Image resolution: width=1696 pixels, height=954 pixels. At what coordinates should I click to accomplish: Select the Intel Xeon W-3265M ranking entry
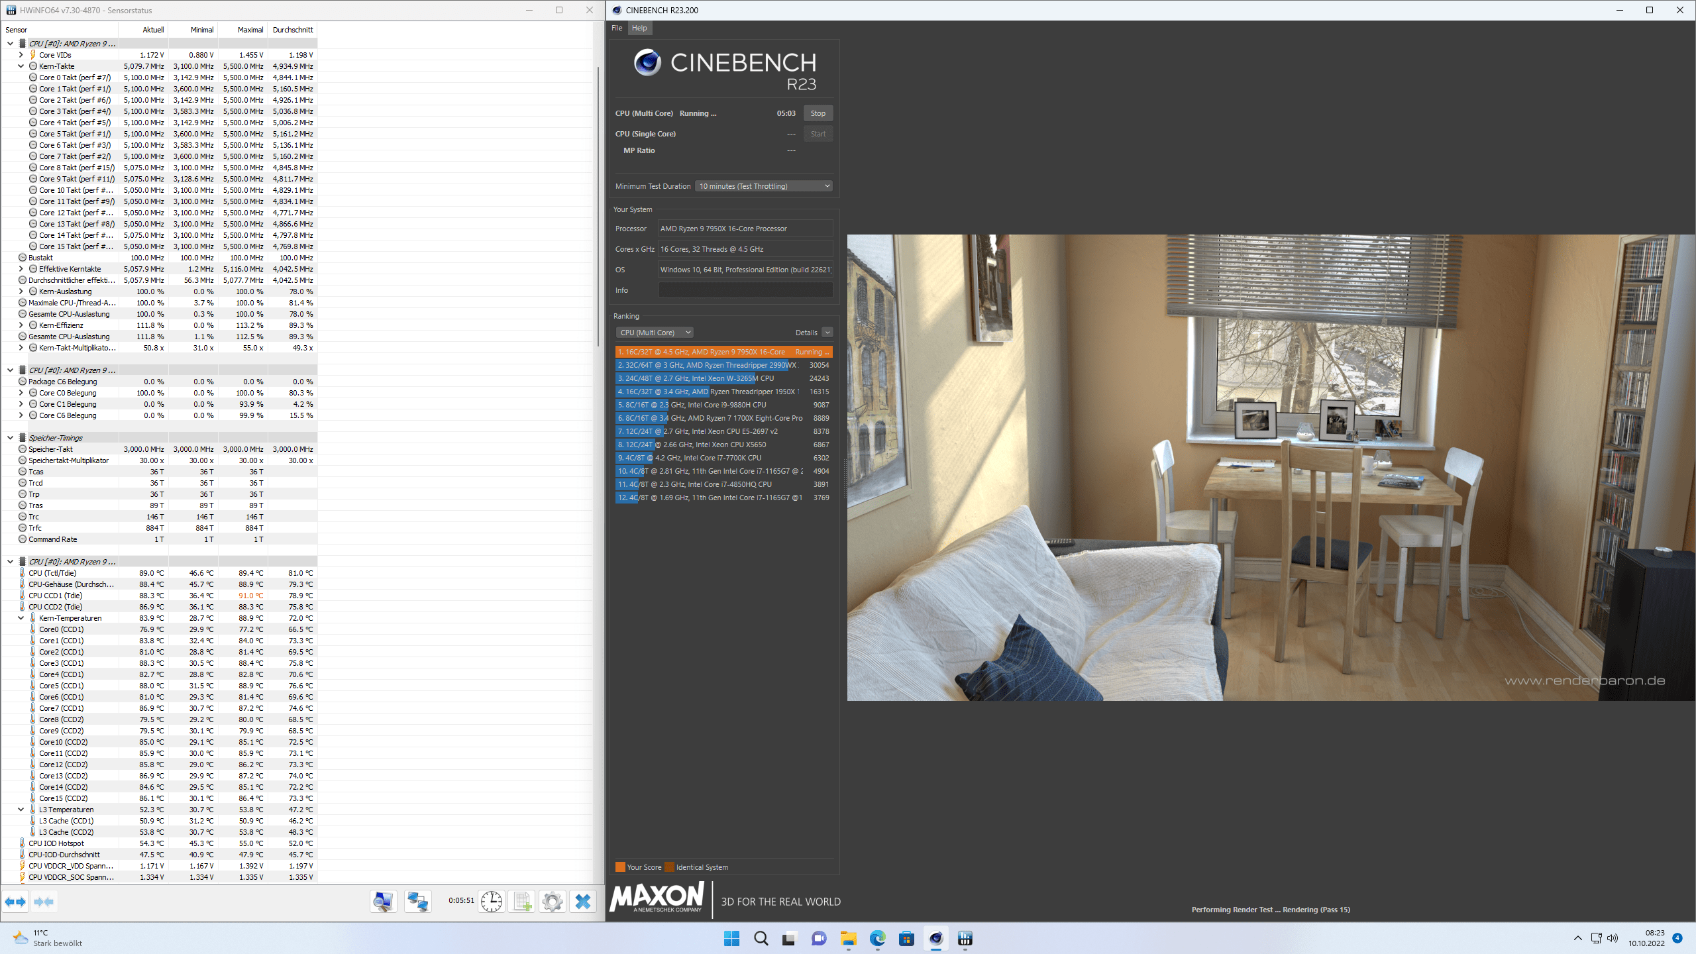point(723,378)
